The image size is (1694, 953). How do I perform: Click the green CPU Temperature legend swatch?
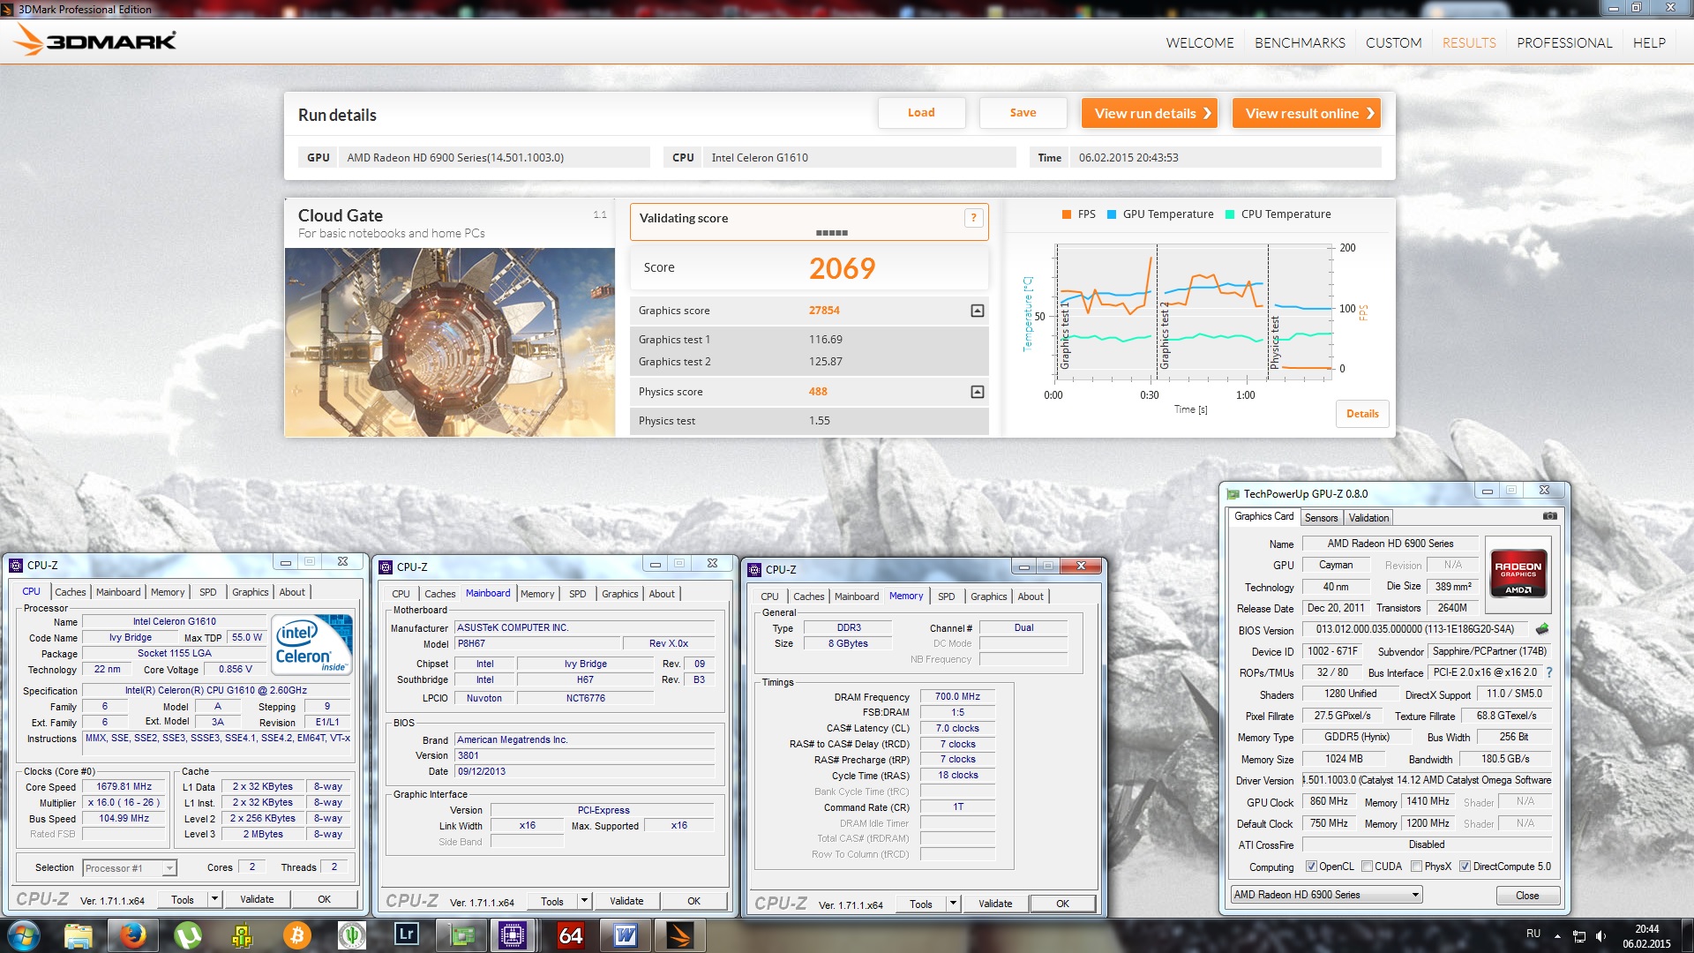pos(1230,214)
